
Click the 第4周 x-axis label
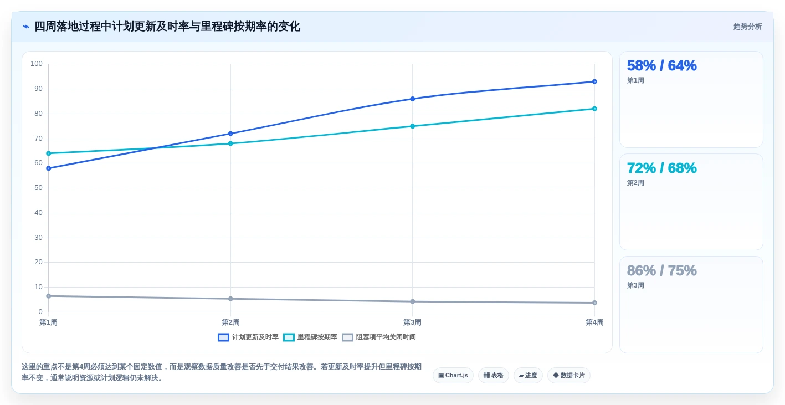(594, 322)
